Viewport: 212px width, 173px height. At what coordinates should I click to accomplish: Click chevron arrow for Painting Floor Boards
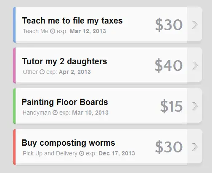coord(195,106)
